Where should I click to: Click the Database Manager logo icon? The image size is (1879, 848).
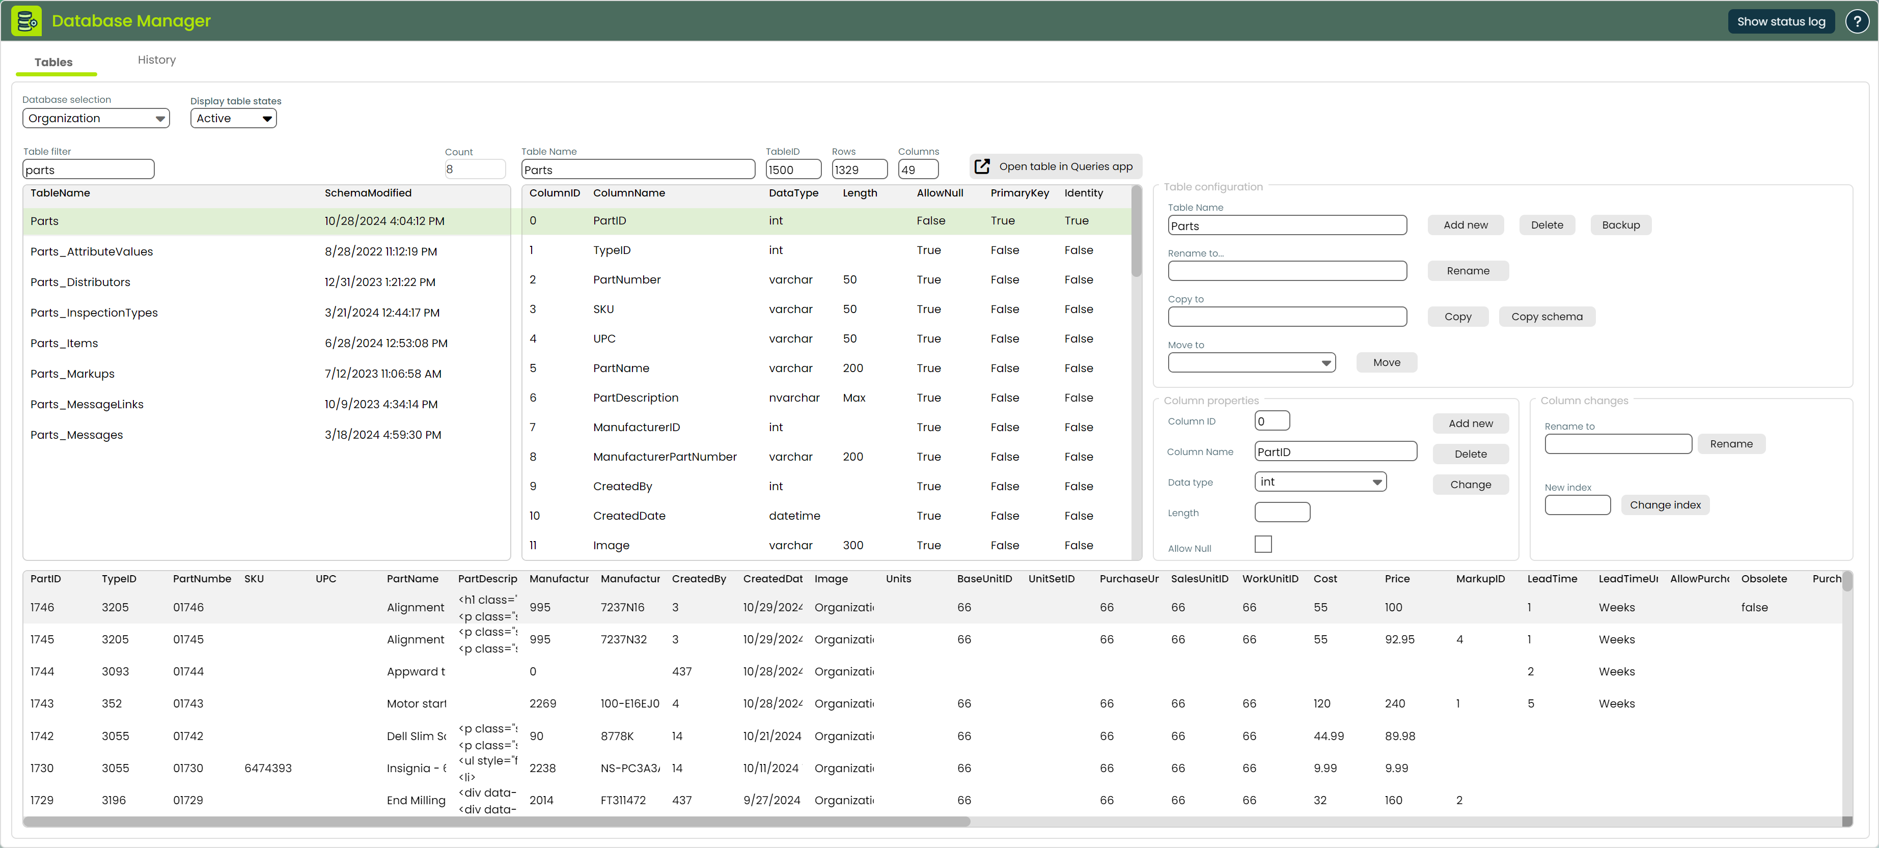point(26,20)
